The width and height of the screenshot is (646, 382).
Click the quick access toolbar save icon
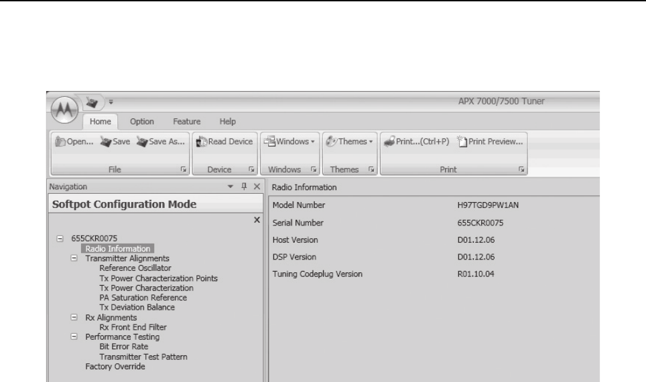92,102
